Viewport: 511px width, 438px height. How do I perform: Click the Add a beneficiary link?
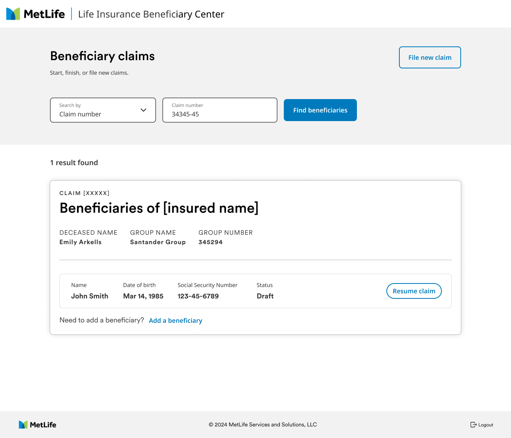tap(176, 320)
